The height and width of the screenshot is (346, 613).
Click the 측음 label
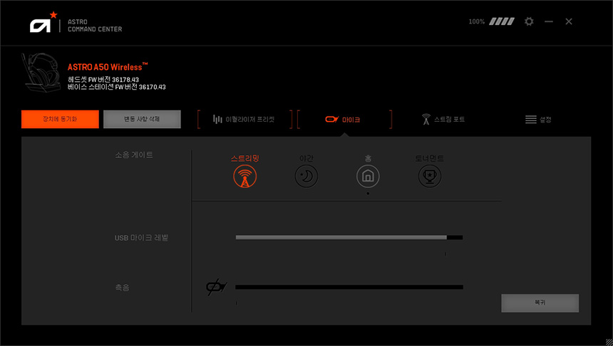tap(122, 288)
